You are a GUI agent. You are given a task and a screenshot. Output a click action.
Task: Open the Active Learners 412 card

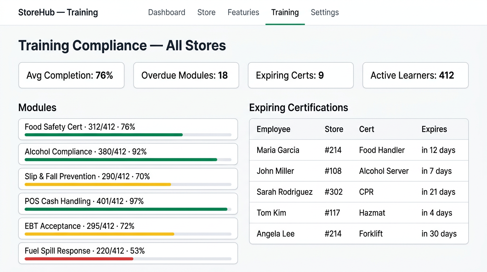[x=416, y=75]
